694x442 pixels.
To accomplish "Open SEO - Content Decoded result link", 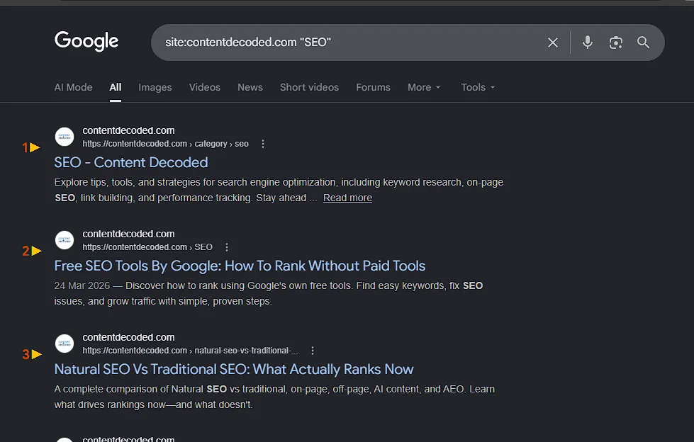I will [x=131, y=162].
